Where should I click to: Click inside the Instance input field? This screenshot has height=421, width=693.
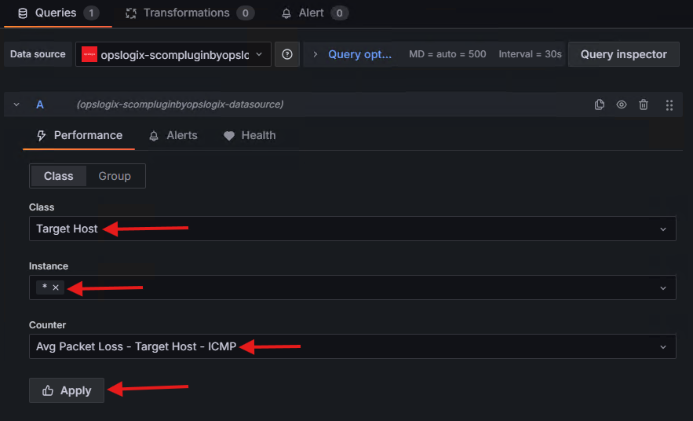353,287
